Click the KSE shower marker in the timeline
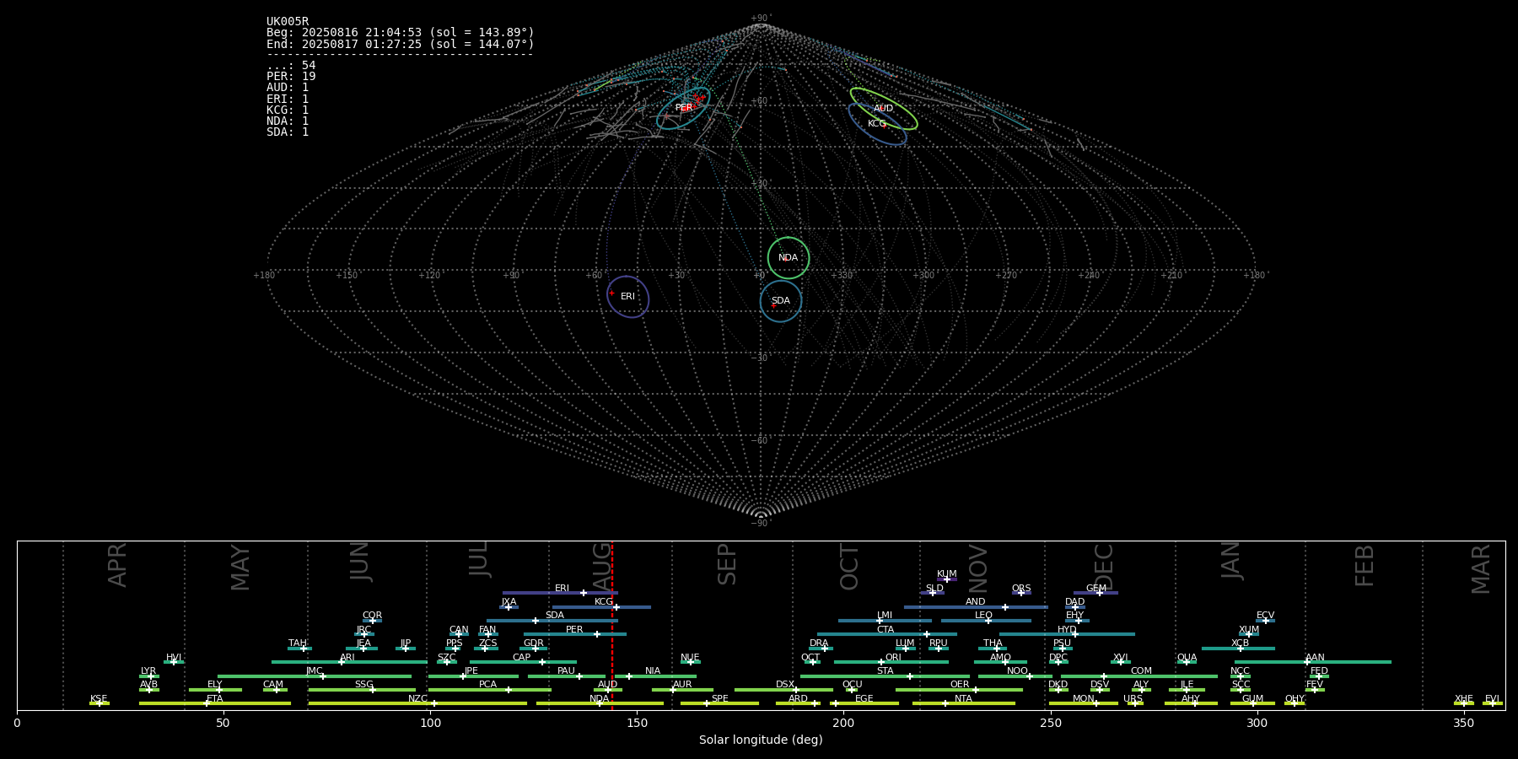1518x759 pixels. pyautogui.click(x=99, y=703)
